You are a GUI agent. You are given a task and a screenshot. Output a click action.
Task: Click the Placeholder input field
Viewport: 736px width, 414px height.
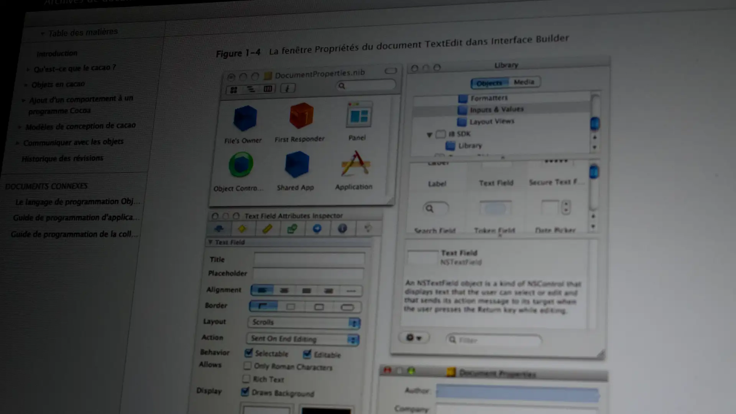[308, 274]
